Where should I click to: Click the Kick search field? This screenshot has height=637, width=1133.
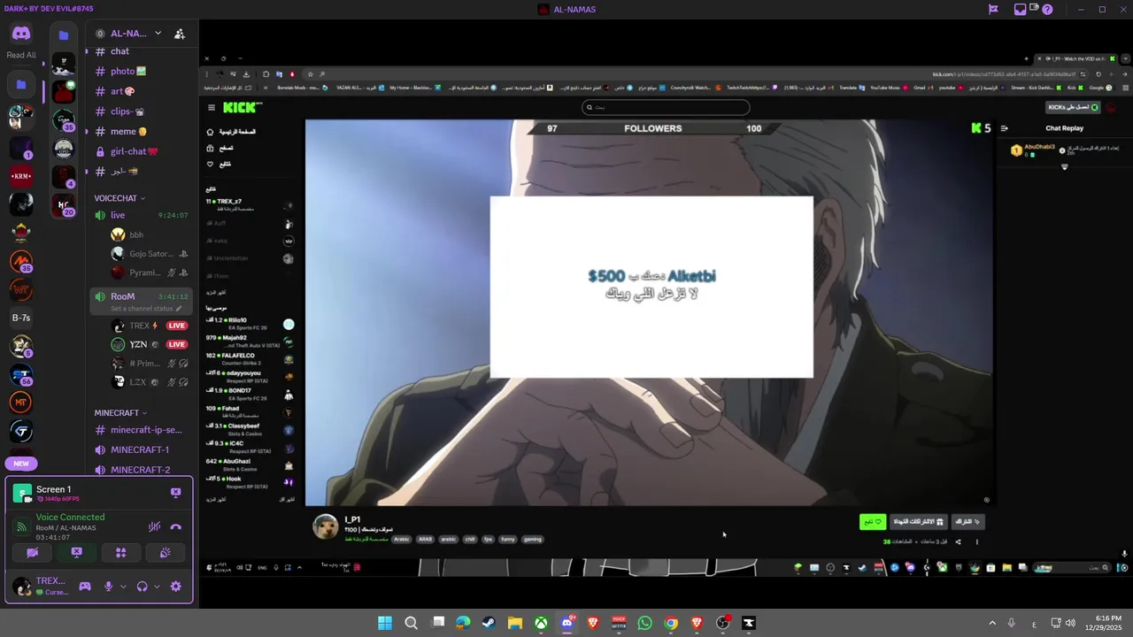666,107
